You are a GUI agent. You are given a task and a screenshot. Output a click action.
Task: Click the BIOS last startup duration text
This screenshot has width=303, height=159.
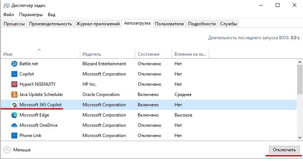click(254, 38)
